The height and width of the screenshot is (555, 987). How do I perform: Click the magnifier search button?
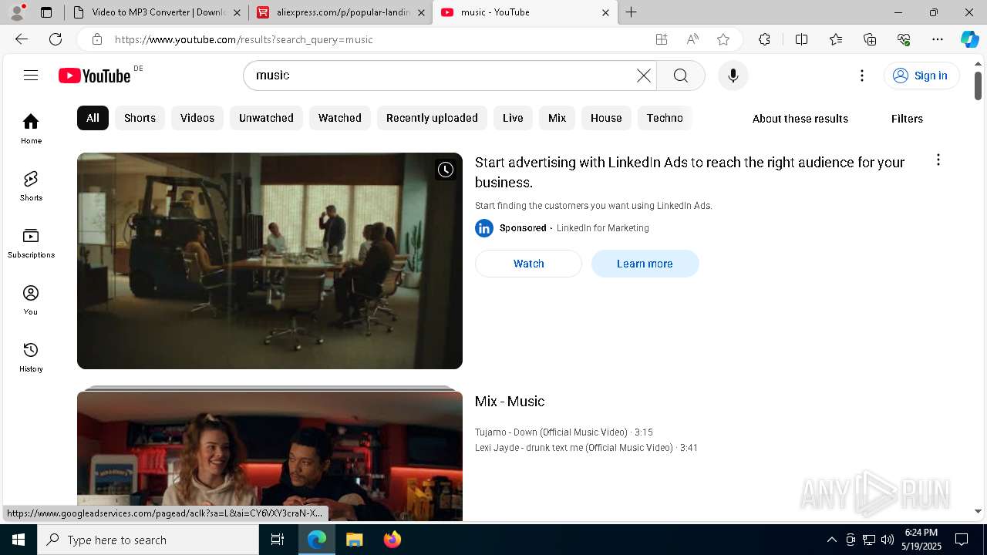[x=680, y=76]
